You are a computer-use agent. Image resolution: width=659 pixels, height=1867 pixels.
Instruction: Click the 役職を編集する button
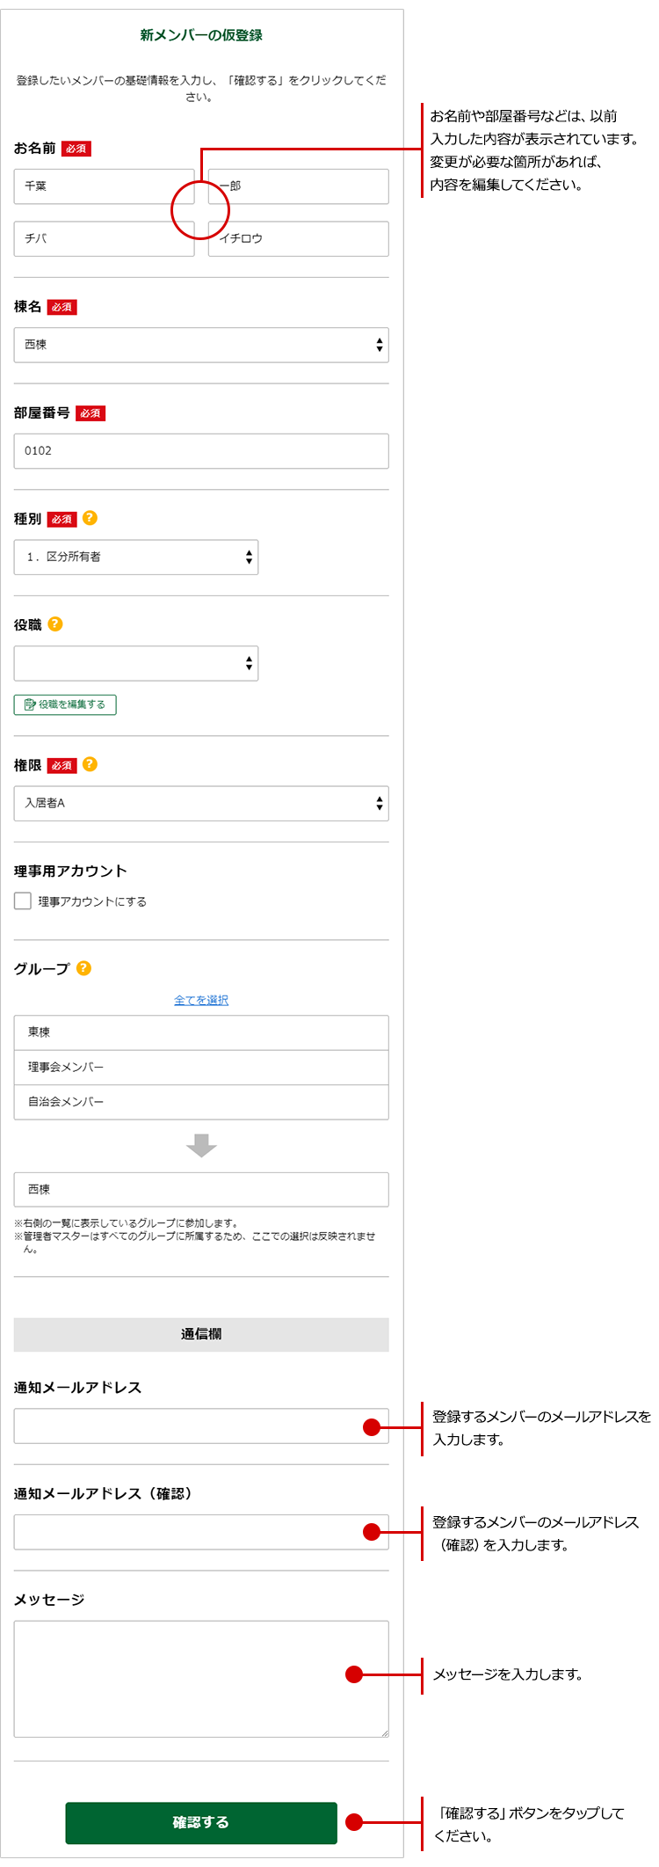point(65,704)
